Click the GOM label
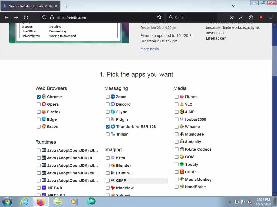This screenshot has width=277, height=207. (190, 157)
